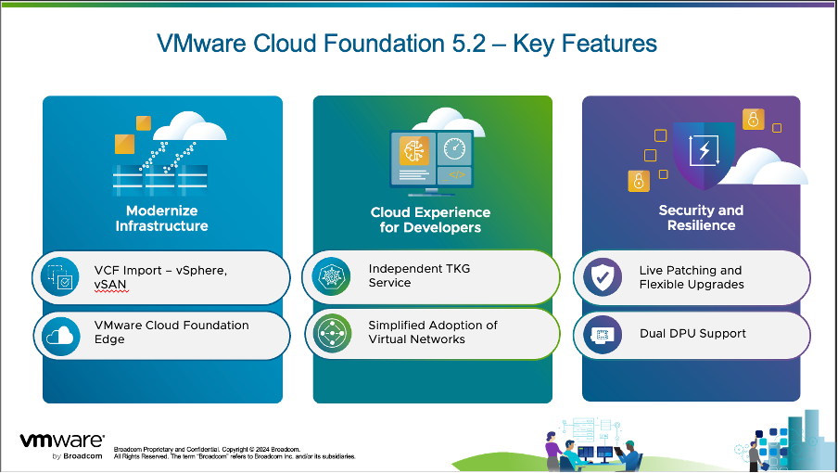Viewport: 838px width, 473px height.
Task: Select the Cloud Experience for Developers heading
Action: coord(431,220)
